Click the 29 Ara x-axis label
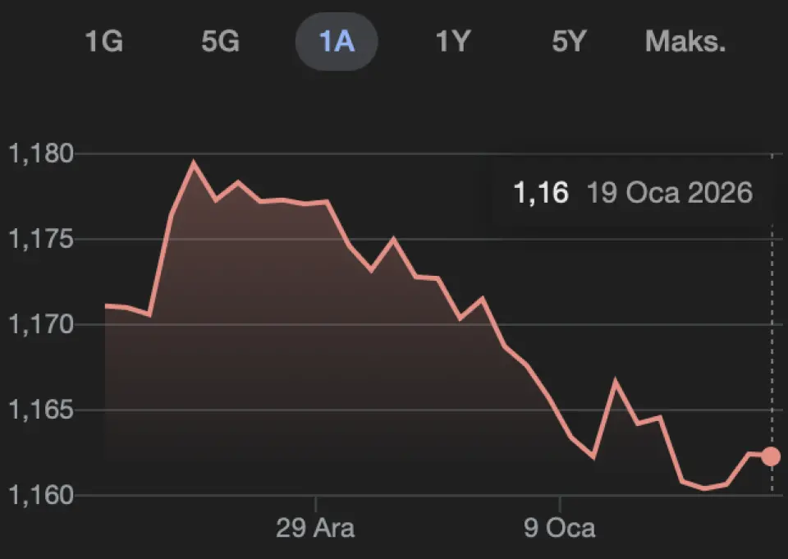788x559 pixels. pyautogui.click(x=315, y=527)
